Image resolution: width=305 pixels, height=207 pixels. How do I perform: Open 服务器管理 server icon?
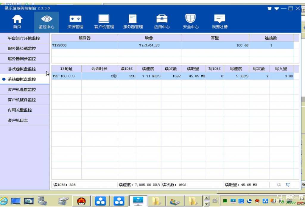point(133,22)
